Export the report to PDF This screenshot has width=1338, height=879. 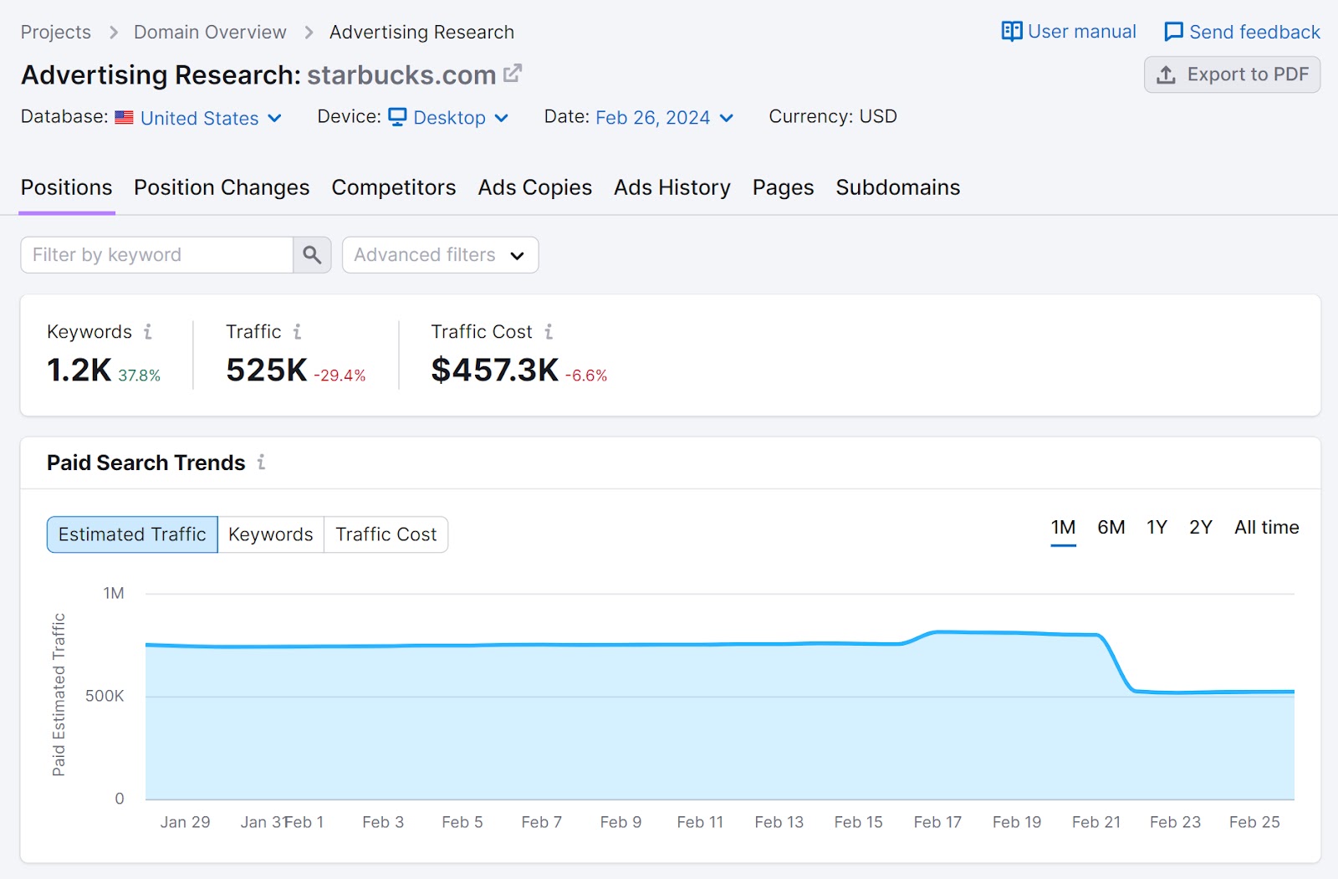point(1231,74)
